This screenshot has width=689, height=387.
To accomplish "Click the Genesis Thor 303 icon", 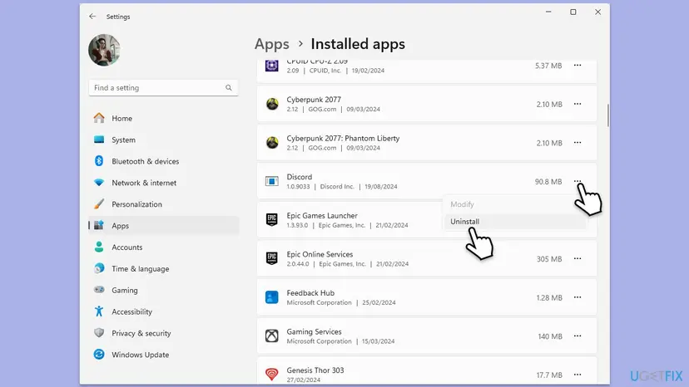I will [272, 374].
